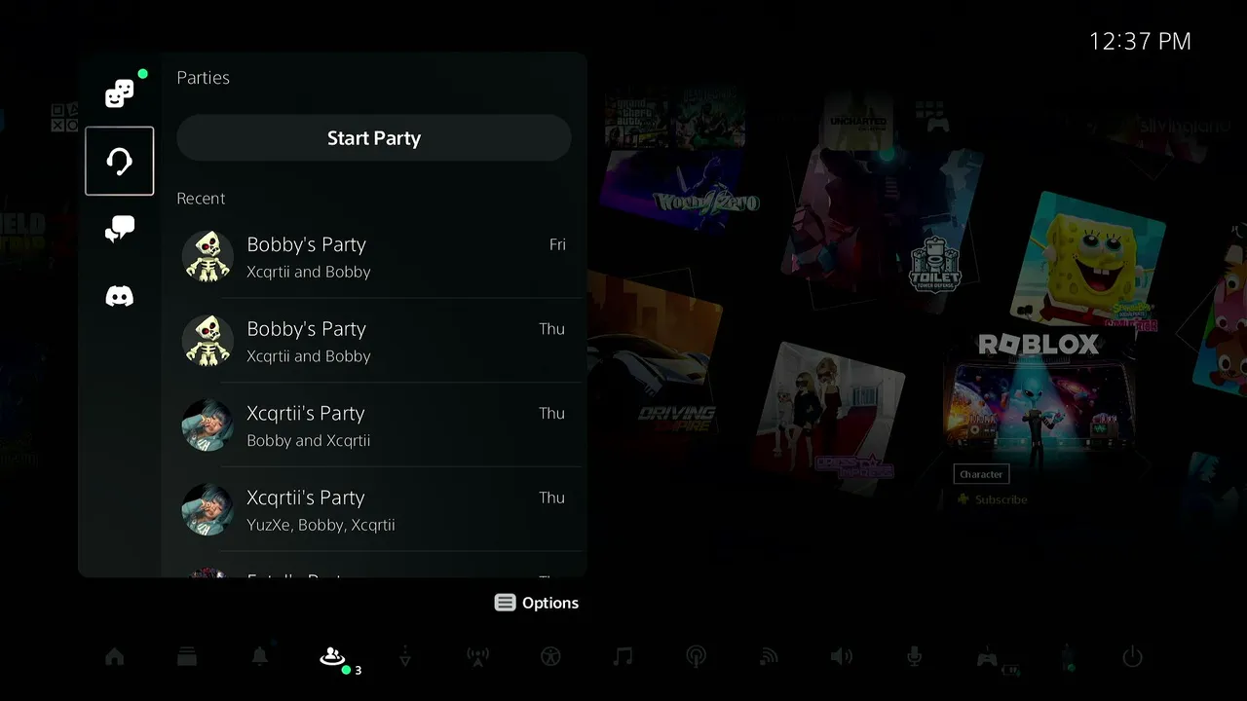Open the Power icon
The height and width of the screenshot is (701, 1247).
(1132, 657)
